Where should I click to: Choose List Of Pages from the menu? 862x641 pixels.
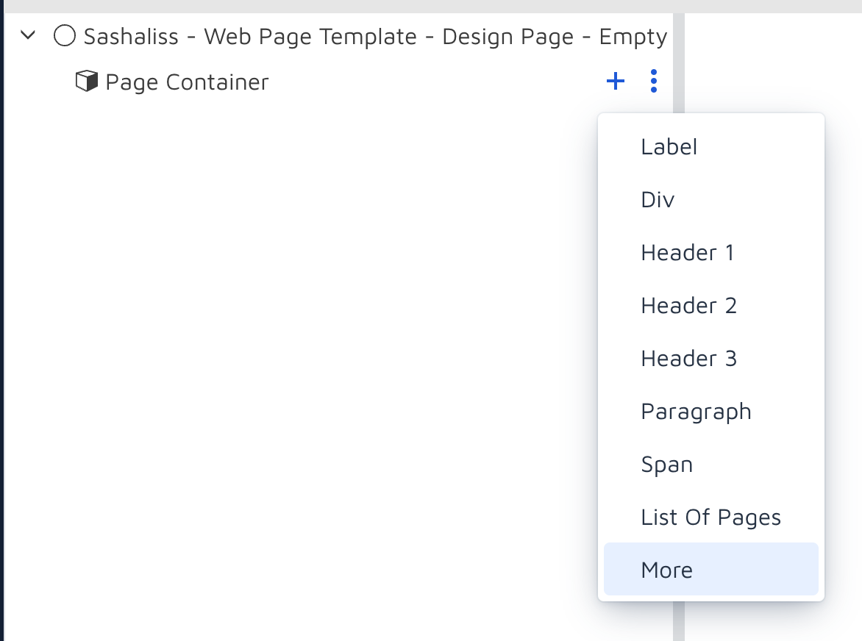[x=710, y=517]
